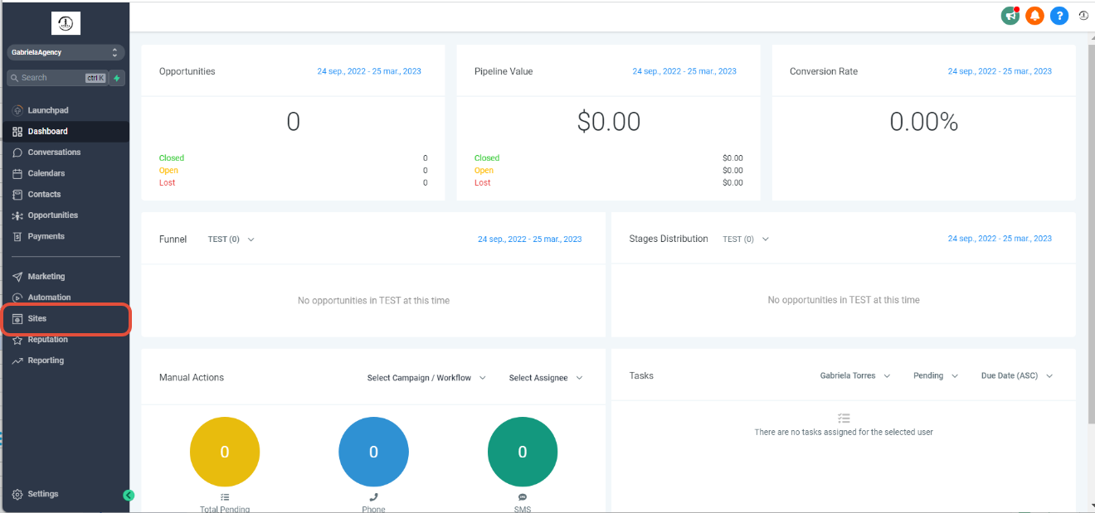This screenshot has width=1095, height=513.
Task: Select the Payments icon in the sidebar
Action: point(17,236)
